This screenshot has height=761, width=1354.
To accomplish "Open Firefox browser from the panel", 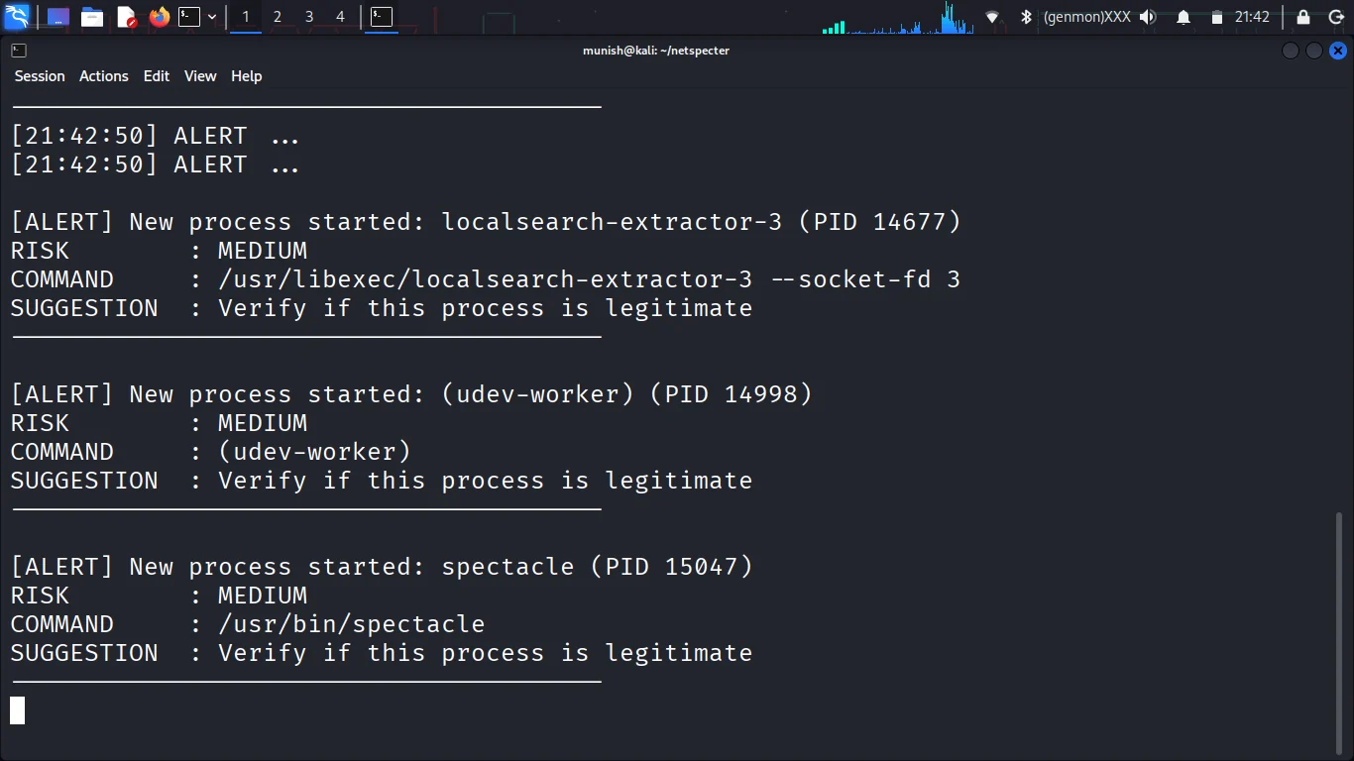I will (x=160, y=17).
